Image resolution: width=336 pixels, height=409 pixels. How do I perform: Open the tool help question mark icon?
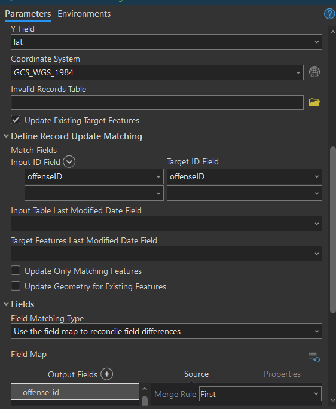pos(329,14)
